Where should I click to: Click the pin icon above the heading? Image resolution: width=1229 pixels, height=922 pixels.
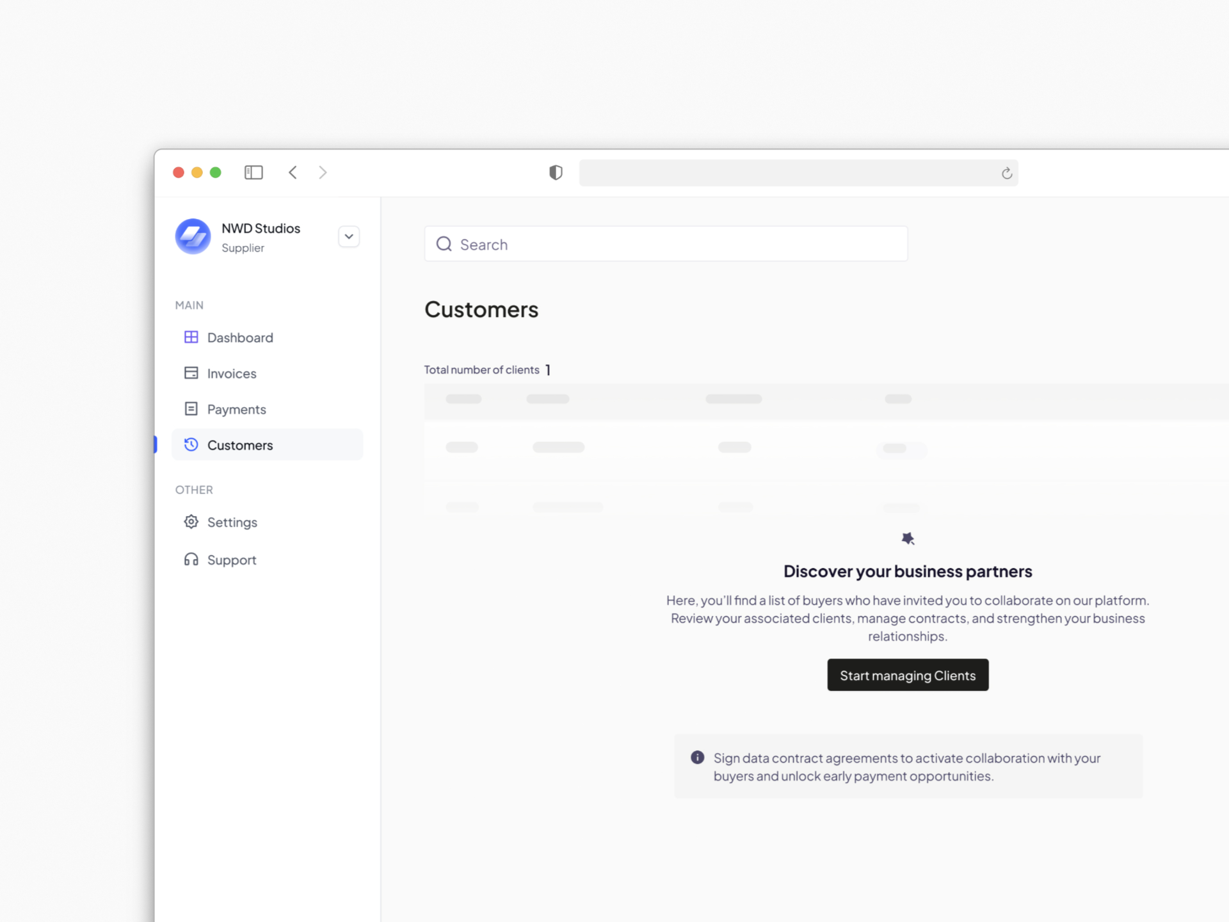[x=908, y=538]
